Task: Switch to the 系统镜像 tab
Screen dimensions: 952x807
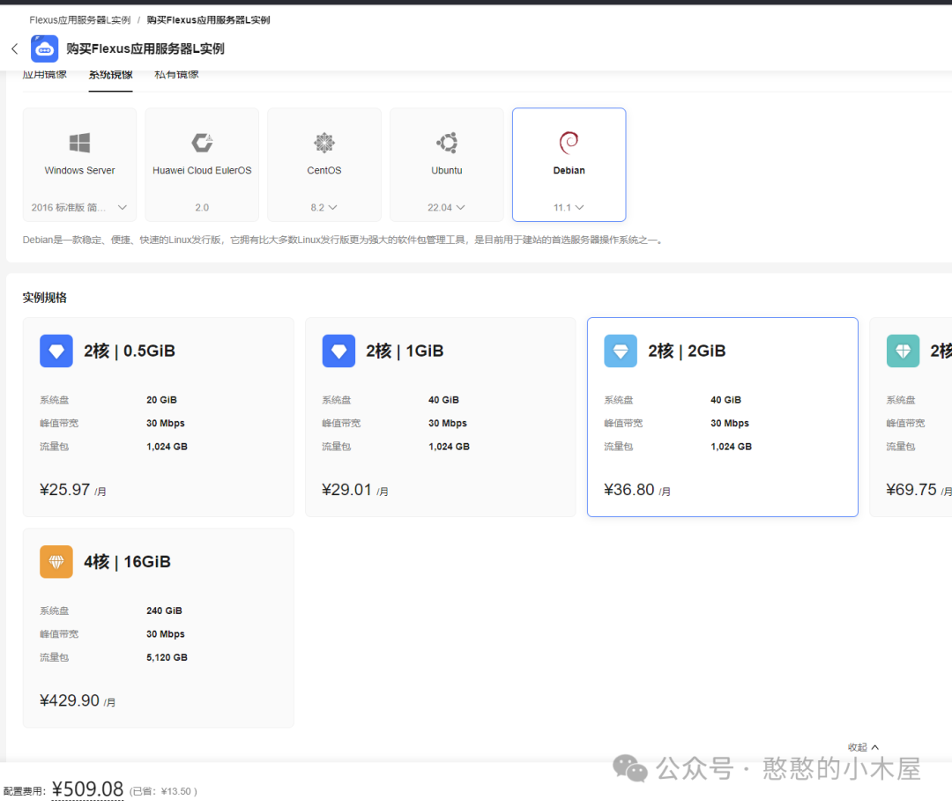Action: (110, 75)
